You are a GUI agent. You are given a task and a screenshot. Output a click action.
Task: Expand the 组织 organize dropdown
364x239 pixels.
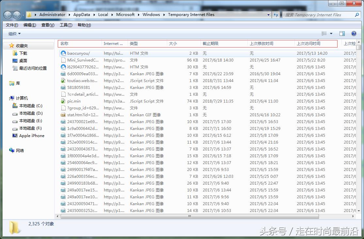tap(14, 34)
